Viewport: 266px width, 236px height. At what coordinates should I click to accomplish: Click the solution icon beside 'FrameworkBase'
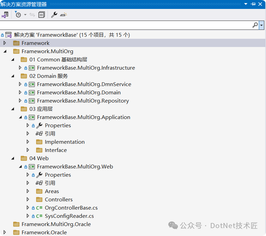(x=8, y=35)
